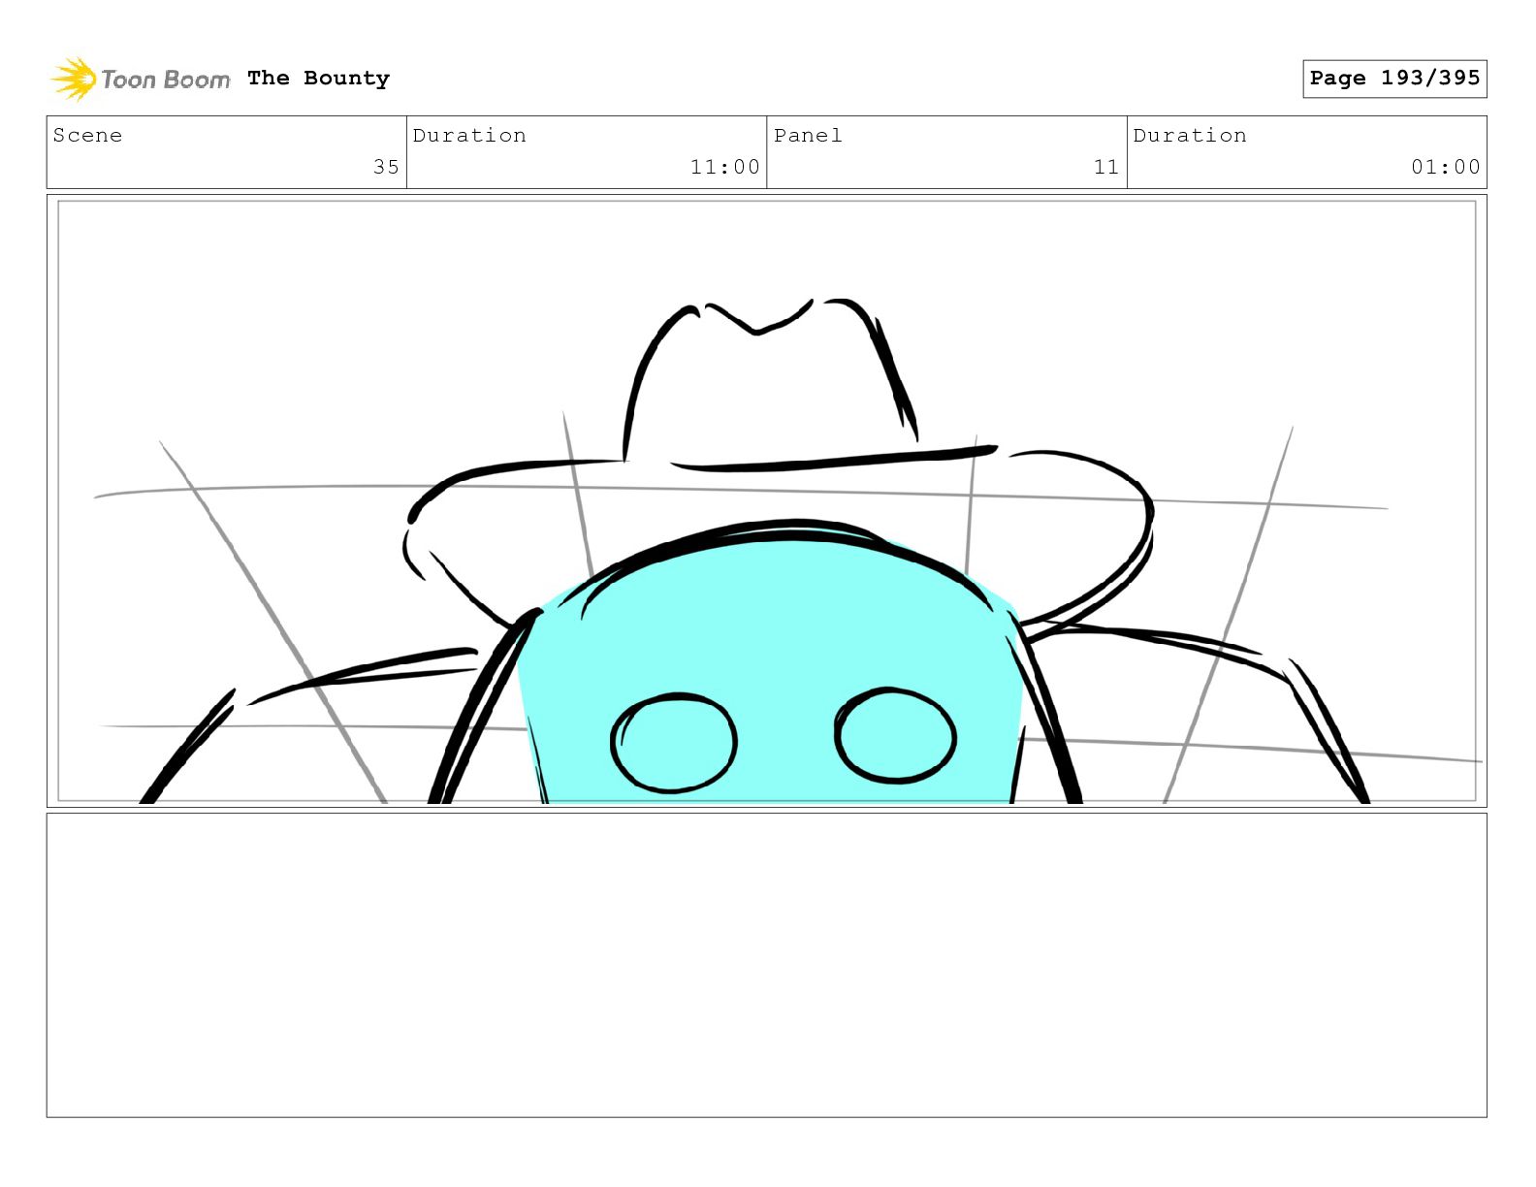The image size is (1536, 1187).
Task: Click the storyboard panel drawing with the hat
Action: point(766,500)
